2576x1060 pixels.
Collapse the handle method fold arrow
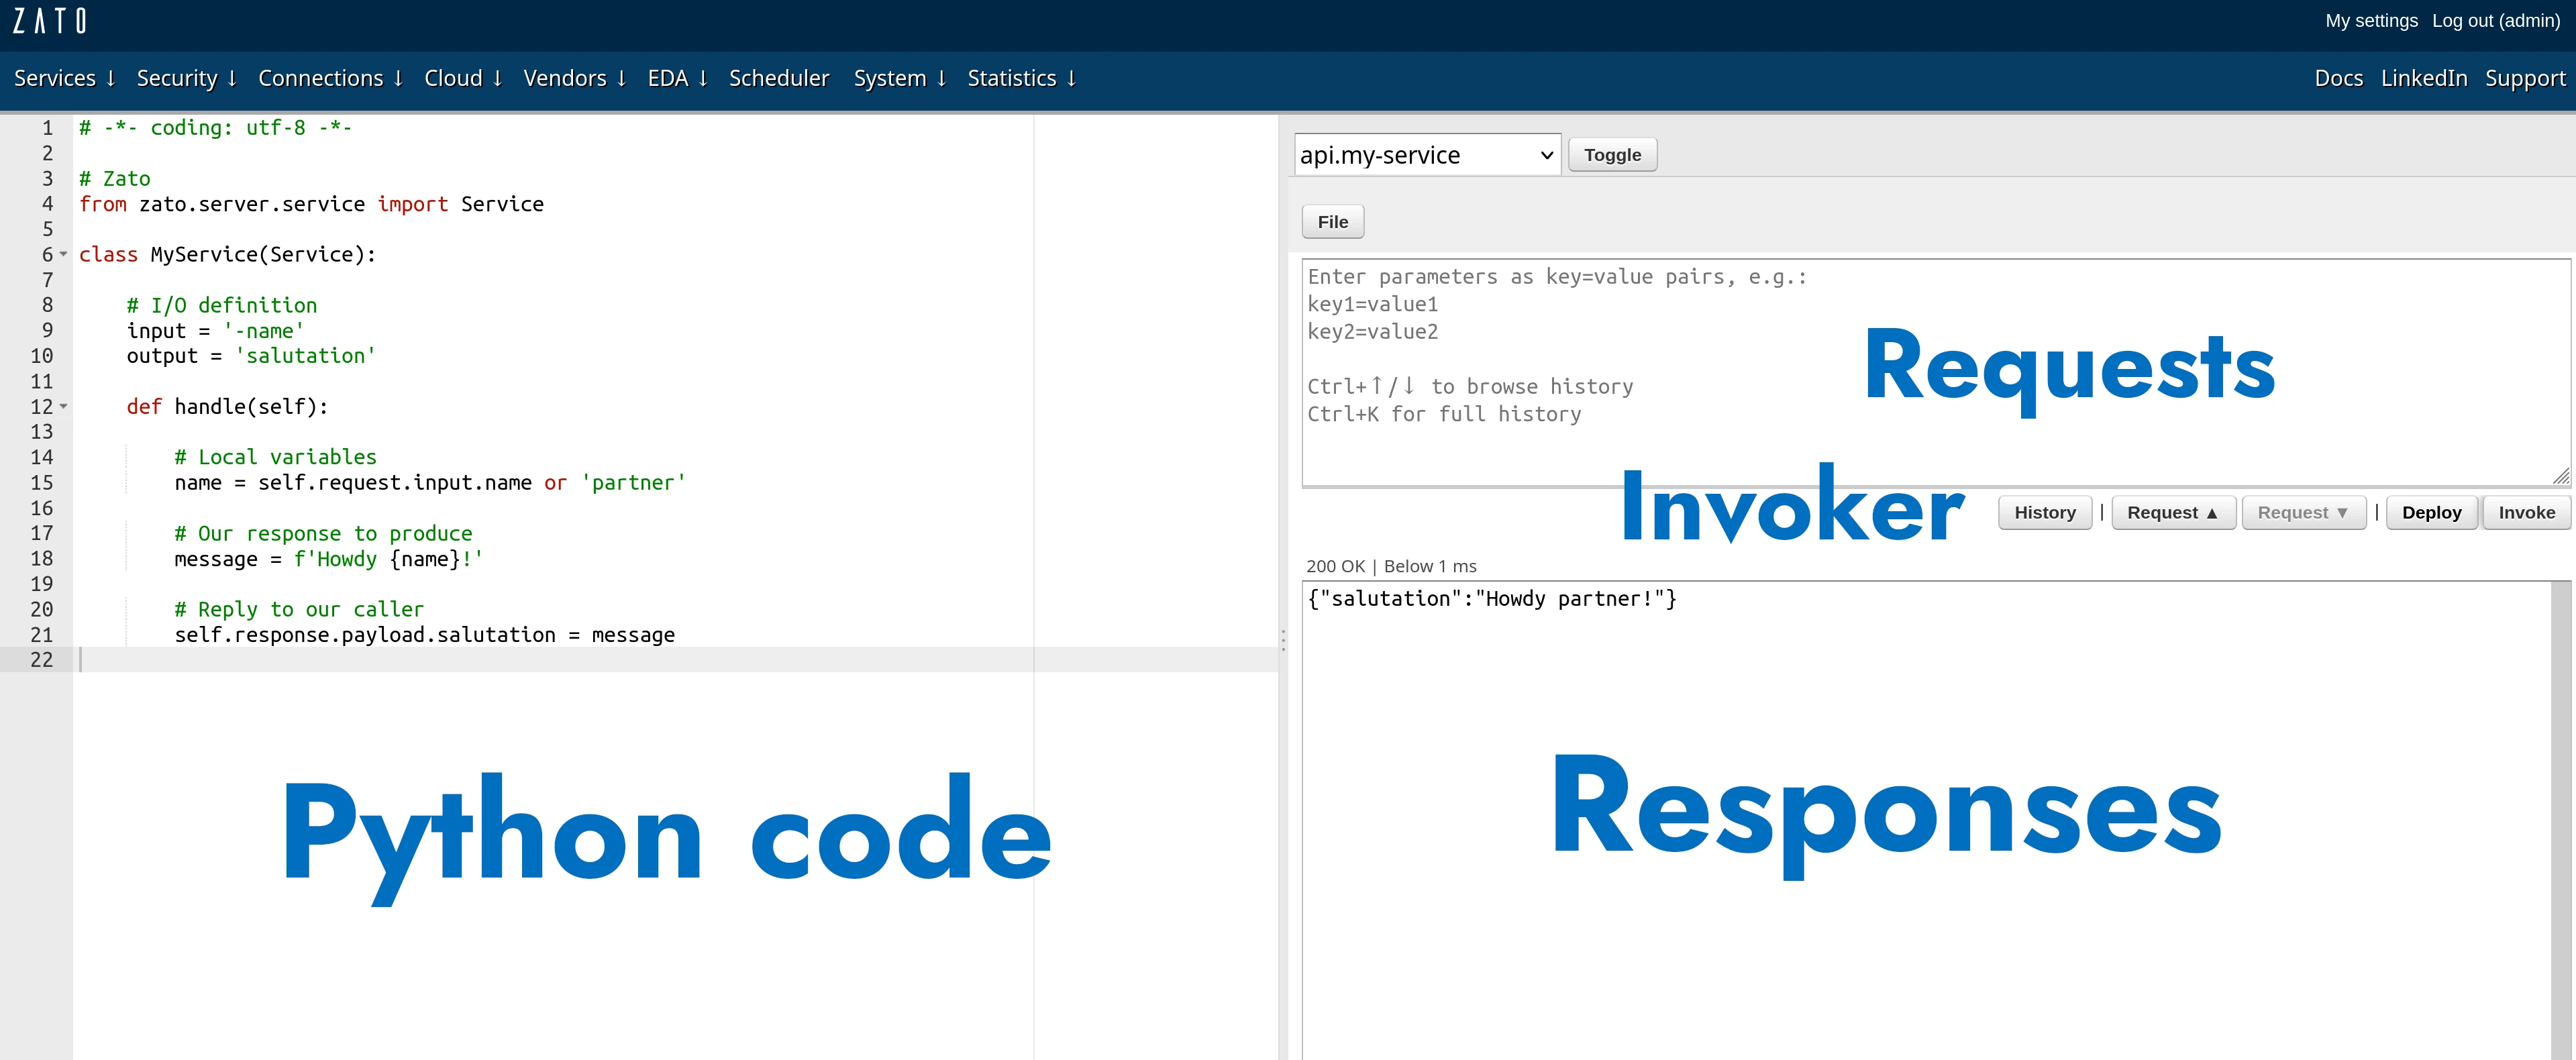tap(64, 407)
